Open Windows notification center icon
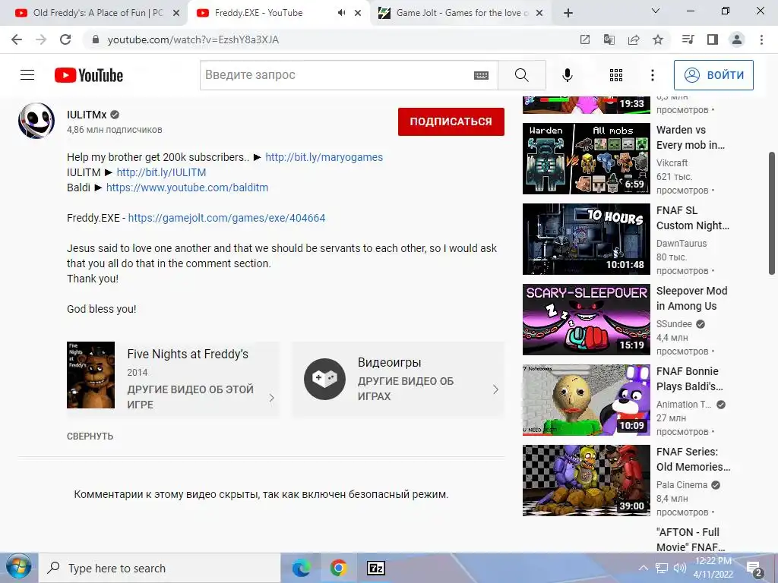The width and height of the screenshot is (778, 583). pos(754,568)
